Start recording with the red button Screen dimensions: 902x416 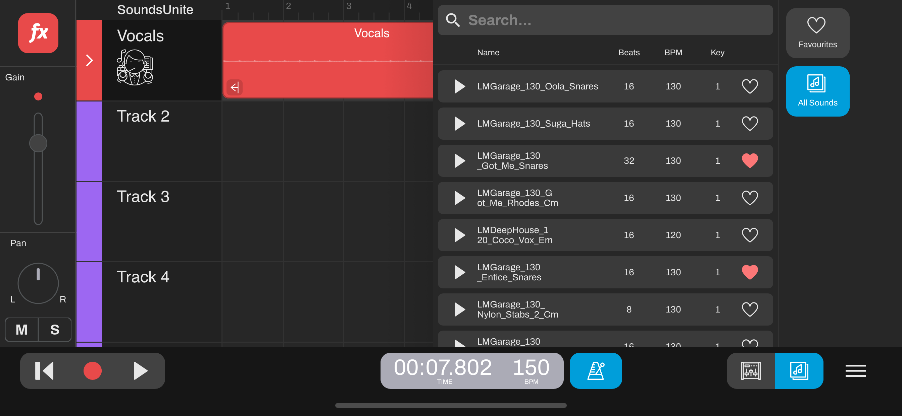click(92, 370)
